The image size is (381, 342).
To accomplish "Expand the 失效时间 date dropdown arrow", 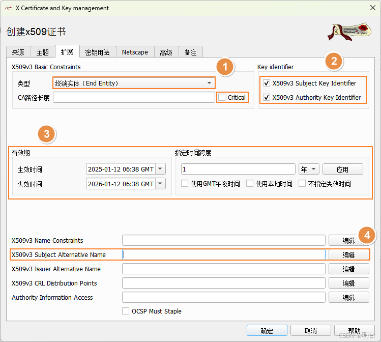I will tap(160, 184).
